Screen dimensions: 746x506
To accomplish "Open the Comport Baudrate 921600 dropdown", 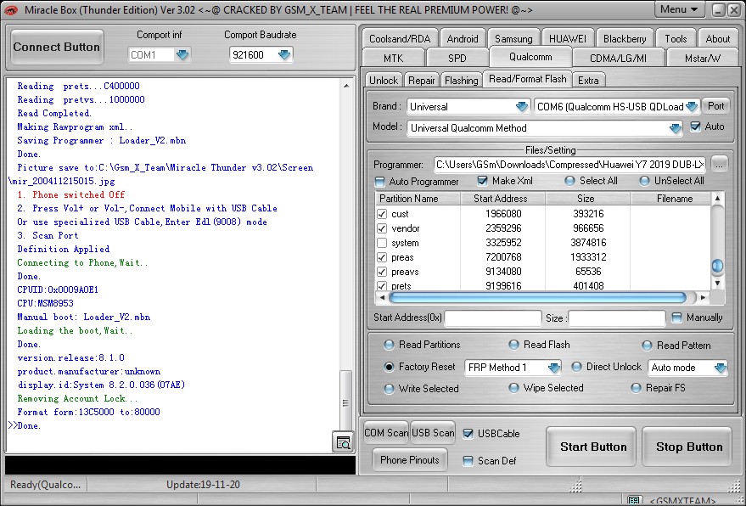I will pyautogui.click(x=284, y=54).
